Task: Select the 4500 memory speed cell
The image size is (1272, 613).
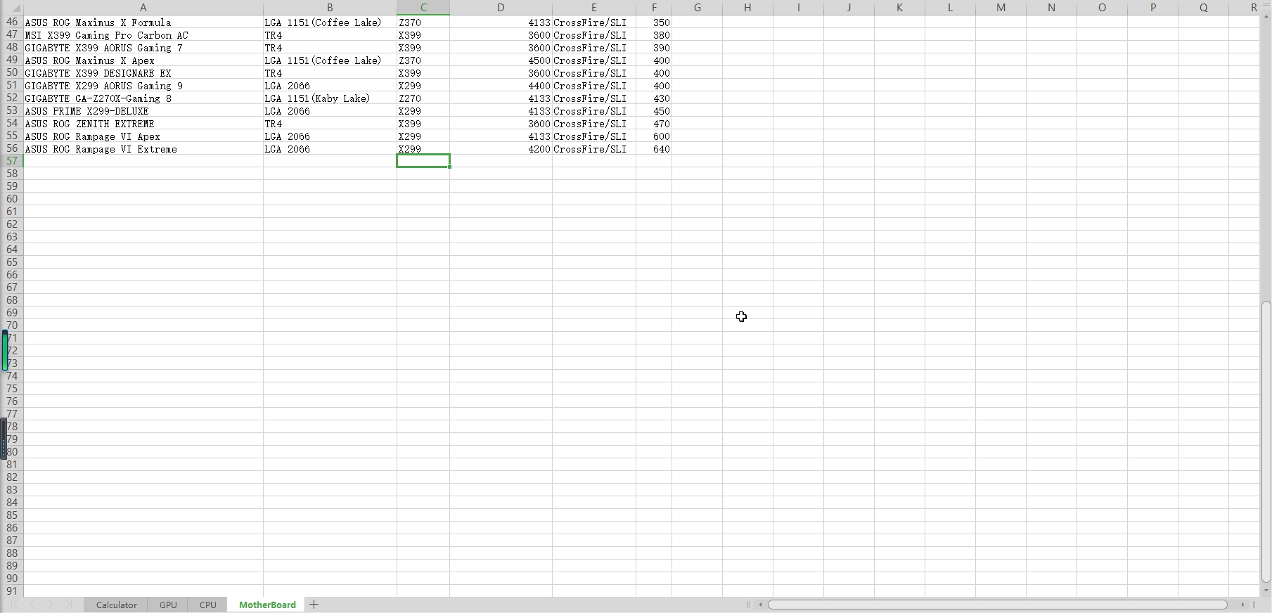Action: point(501,60)
